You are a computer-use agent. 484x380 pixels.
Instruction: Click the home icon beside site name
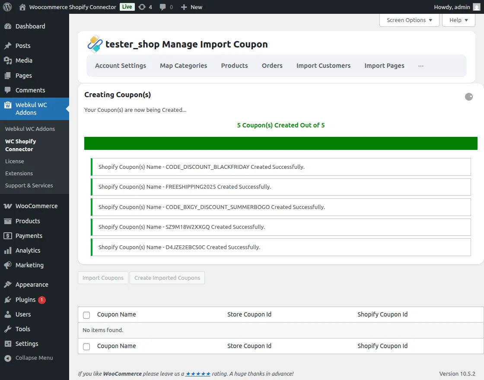(x=22, y=7)
